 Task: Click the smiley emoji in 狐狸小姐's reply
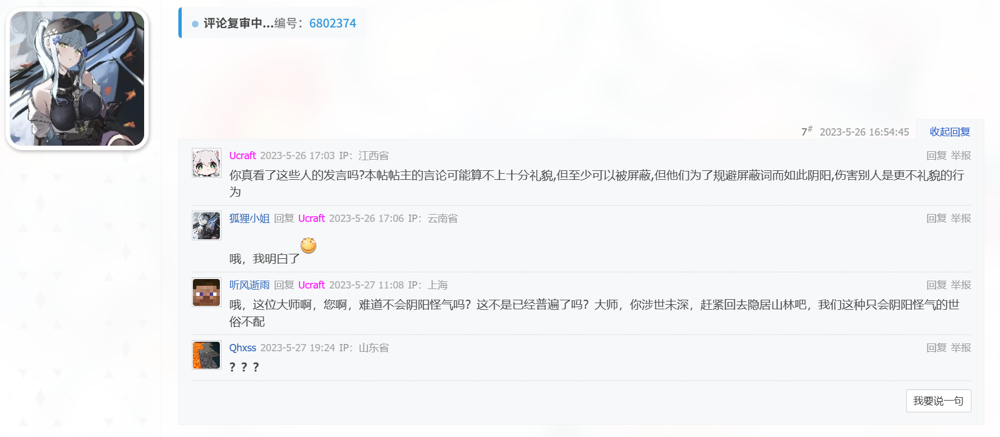click(308, 245)
